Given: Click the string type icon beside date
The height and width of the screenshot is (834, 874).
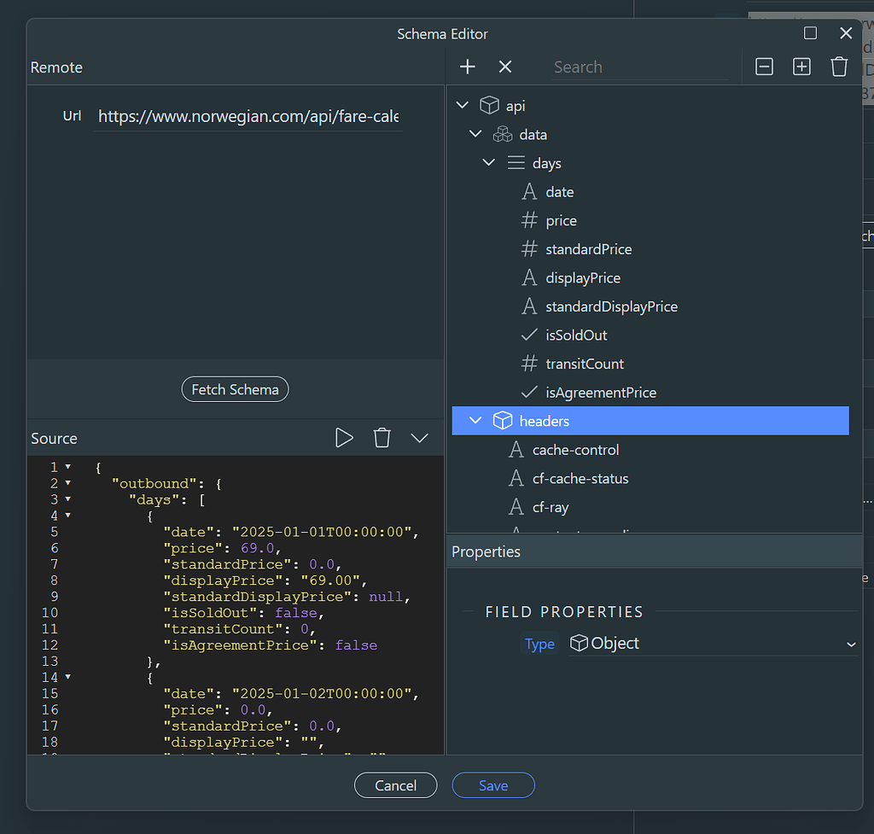Looking at the screenshot, I should point(529,191).
